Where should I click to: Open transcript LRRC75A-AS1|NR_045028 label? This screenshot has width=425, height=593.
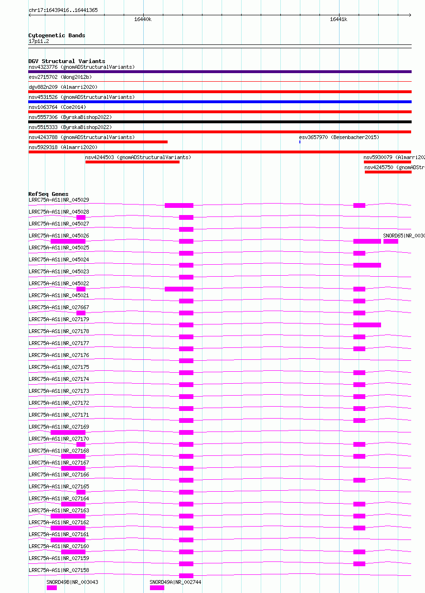click(59, 212)
